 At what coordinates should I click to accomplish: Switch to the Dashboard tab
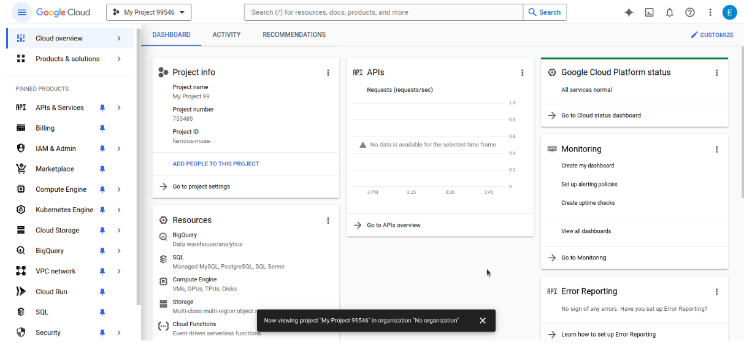coord(171,35)
